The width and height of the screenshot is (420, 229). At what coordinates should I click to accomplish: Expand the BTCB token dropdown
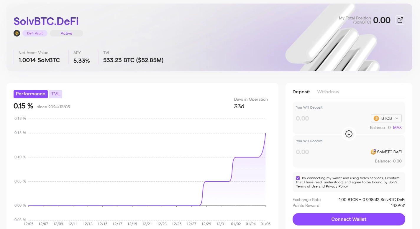coord(386,118)
